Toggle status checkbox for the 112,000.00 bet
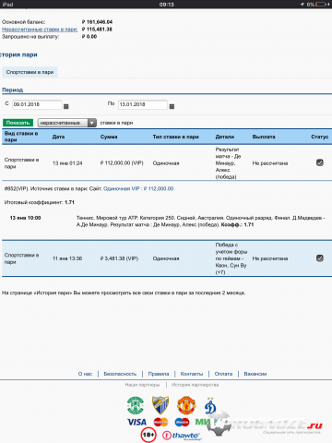Viewport: 332px width, 443px height. [320, 162]
